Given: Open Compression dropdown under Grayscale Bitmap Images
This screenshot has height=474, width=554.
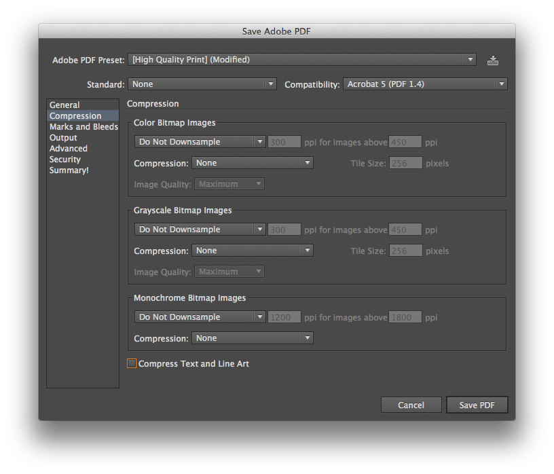Looking at the screenshot, I should pos(252,250).
